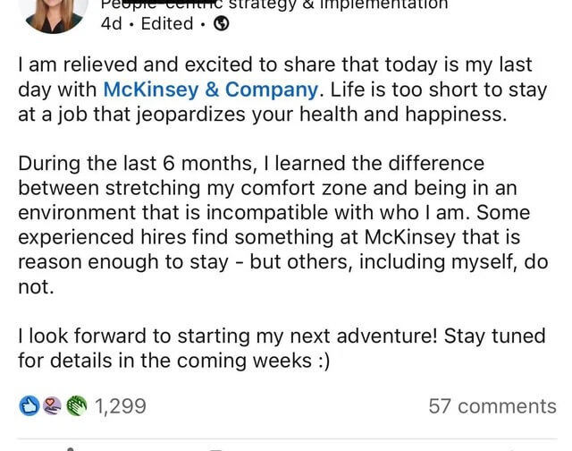
Task: Click the Edited label on the post
Action: point(167,24)
